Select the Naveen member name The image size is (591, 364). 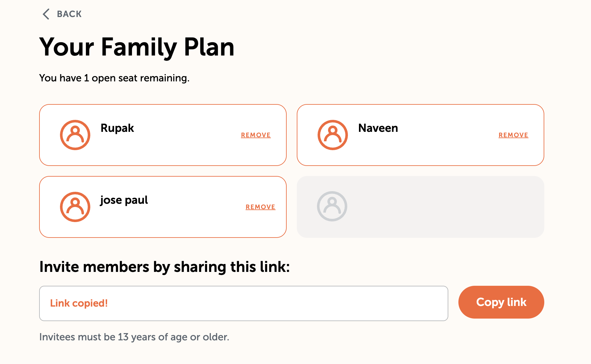378,128
